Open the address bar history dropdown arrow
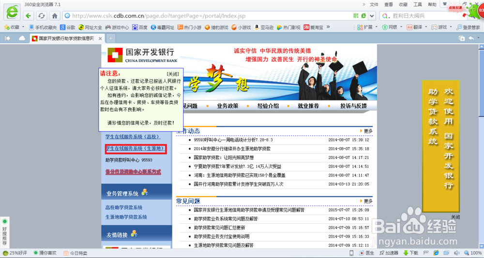The height and width of the screenshot is (258, 484). tap(372, 16)
